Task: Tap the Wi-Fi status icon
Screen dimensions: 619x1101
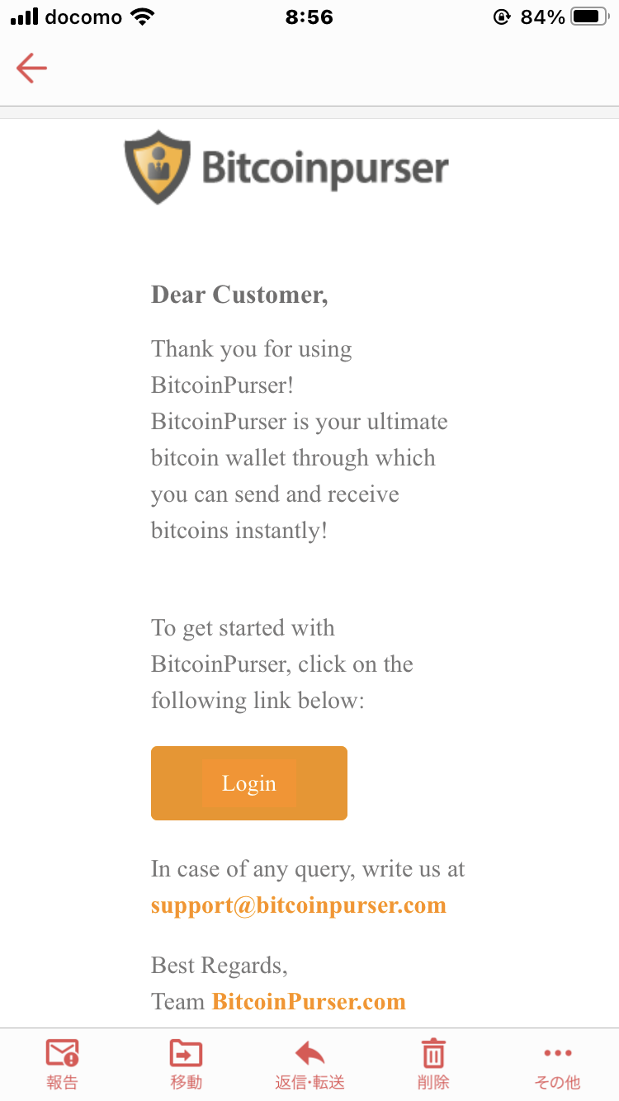Action: point(143,17)
